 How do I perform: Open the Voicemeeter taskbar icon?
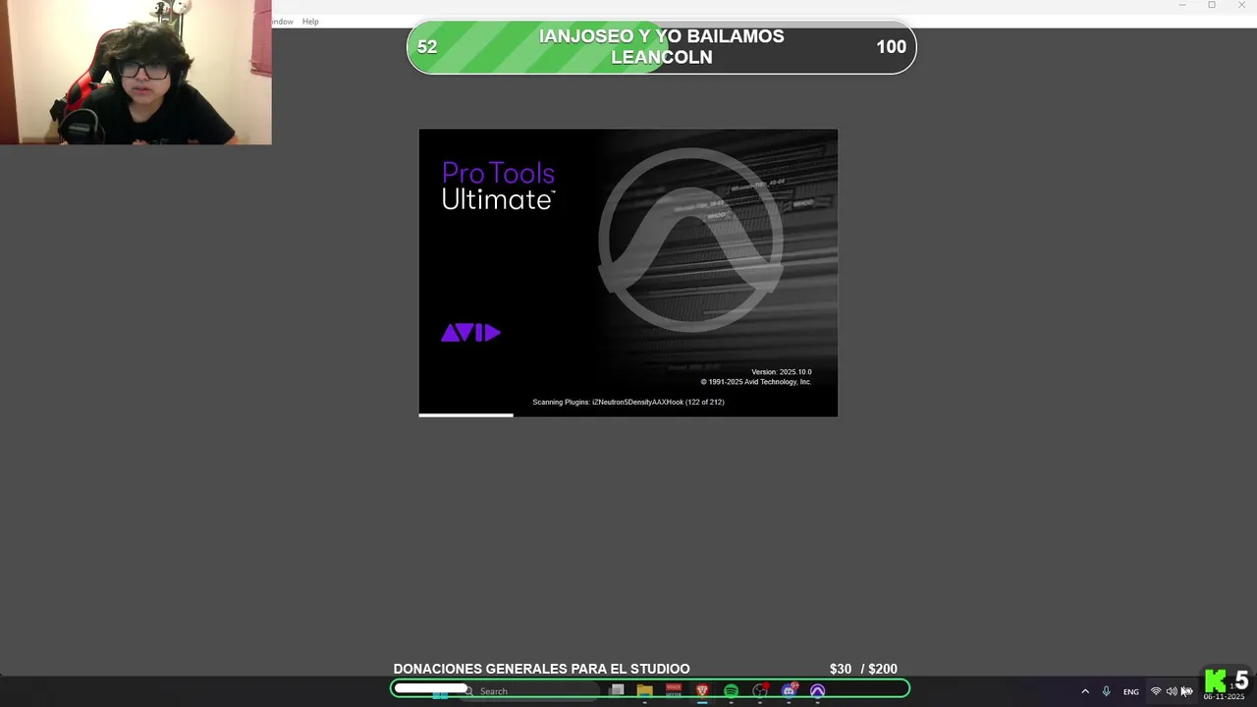(x=674, y=690)
